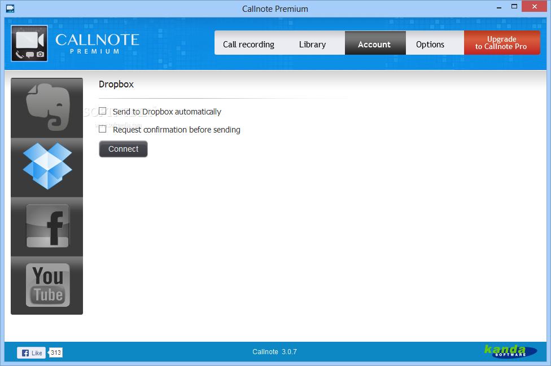Click the Callnote Premium camera logo
551x366 pixels.
(x=29, y=43)
